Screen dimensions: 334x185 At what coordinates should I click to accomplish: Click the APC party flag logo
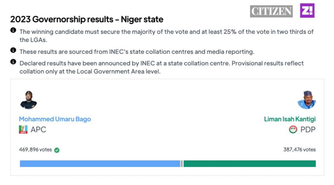pos(23,130)
